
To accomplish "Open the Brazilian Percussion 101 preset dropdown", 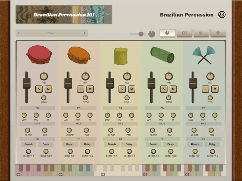I will click(x=108, y=14).
